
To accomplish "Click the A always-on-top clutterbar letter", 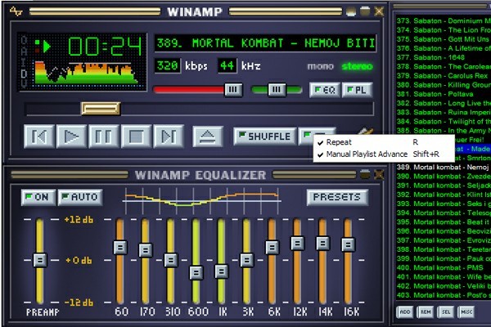I will [x=25, y=51].
